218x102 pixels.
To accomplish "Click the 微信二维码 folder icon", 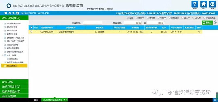I will pyautogui.click(x=5, y=55).
